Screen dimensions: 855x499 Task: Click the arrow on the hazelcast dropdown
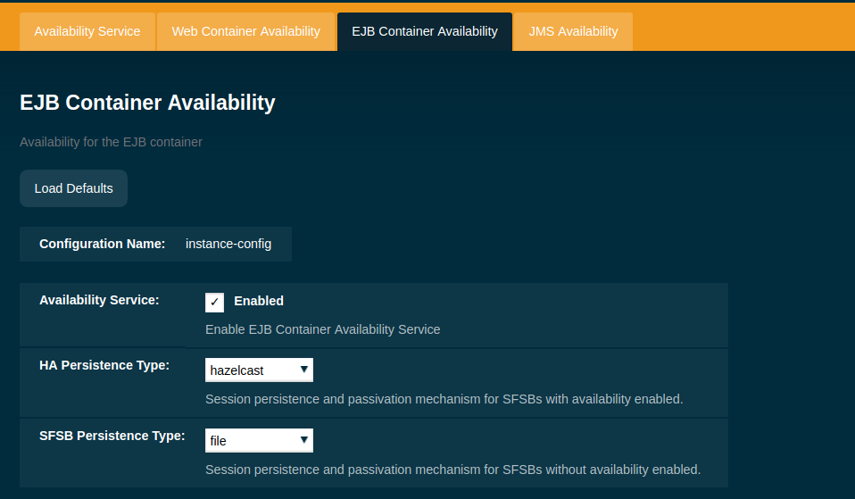point(304,370)
